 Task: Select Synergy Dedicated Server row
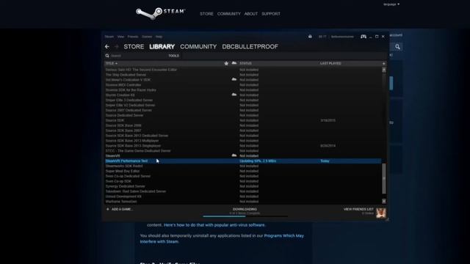[x=243, y=186]
